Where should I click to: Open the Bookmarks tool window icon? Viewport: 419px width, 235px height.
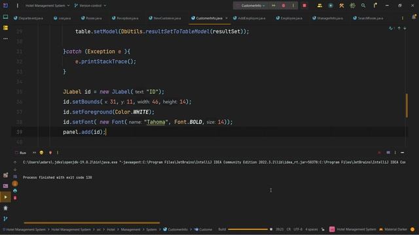(x=5, y=27)
